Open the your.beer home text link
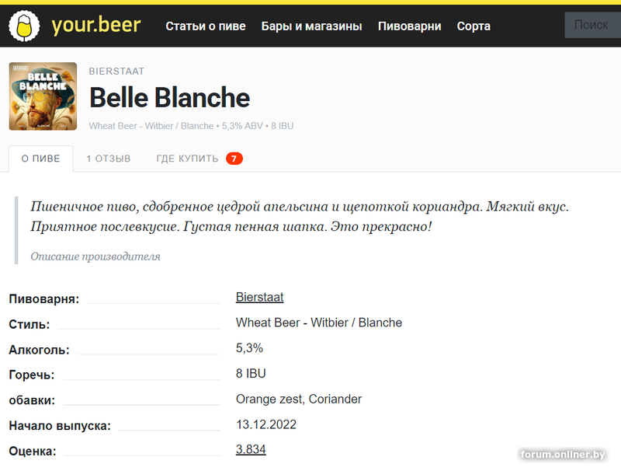621x471 pixels. pyautogui.click(x=95, y=26)
